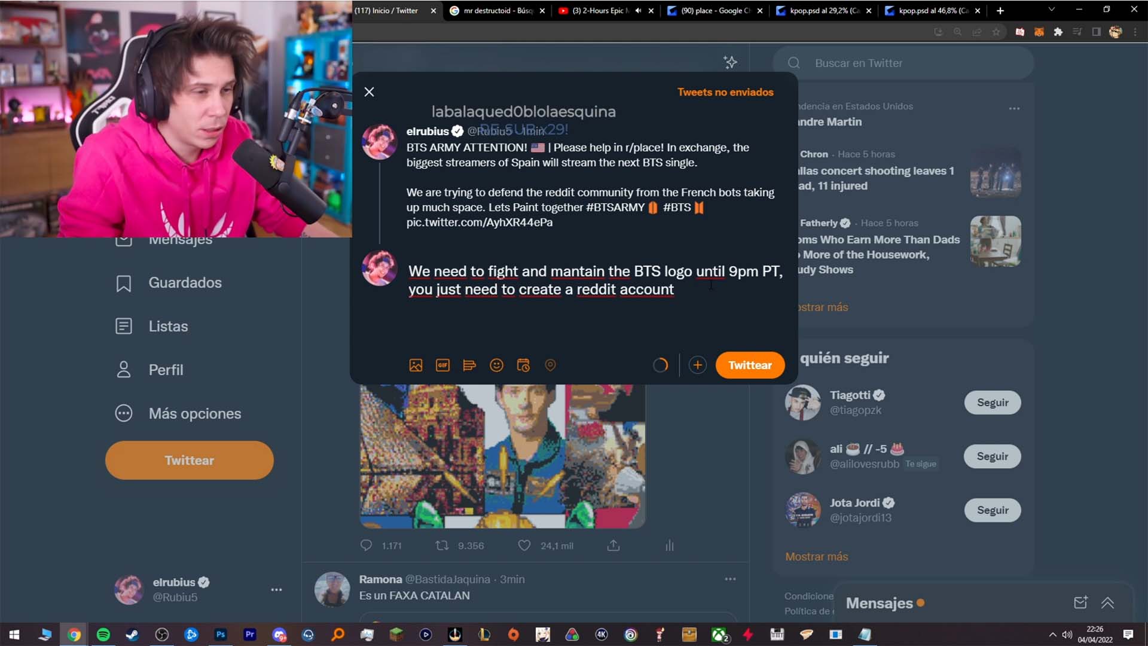This screenshot has width=1148, height=646.
Task: Add a GIF to the tweet
Action: (442, 365)
